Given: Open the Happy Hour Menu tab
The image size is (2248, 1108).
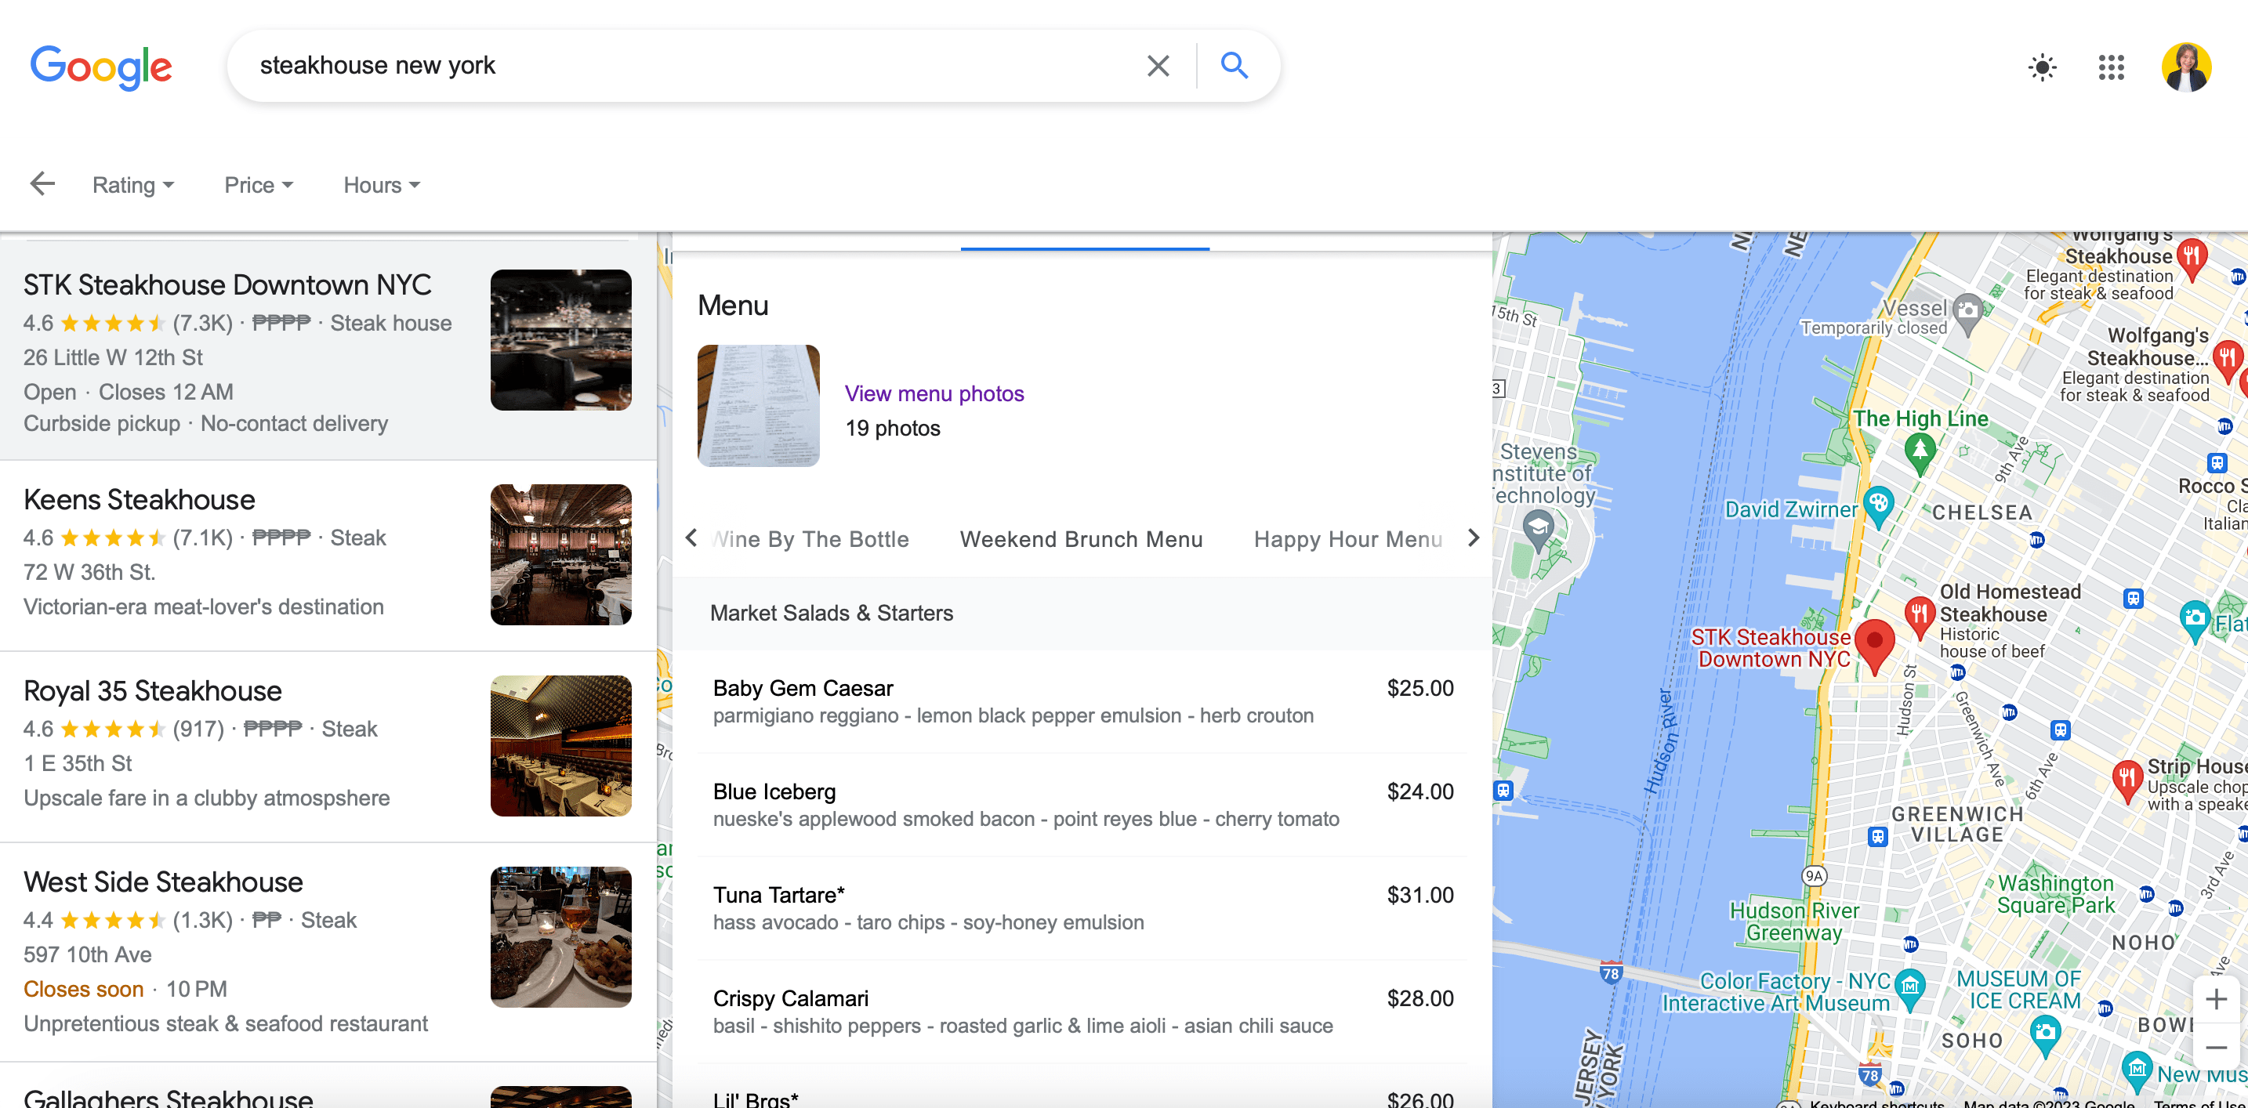Looking at the screenshot, I should 1347,539.
